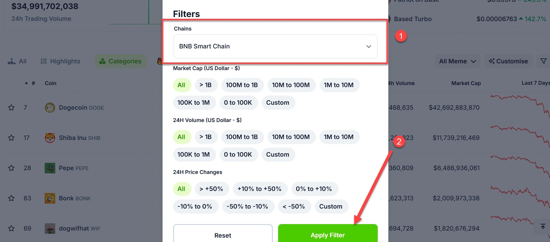Enable the > +50% price change filter
550x242 pixels.
coord(212,189)
